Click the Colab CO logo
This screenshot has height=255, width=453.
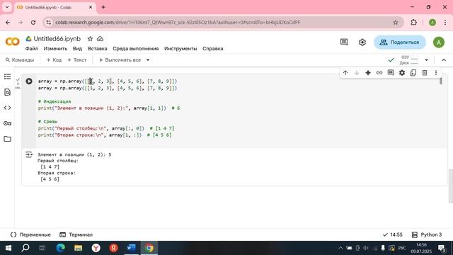point(13,42)
